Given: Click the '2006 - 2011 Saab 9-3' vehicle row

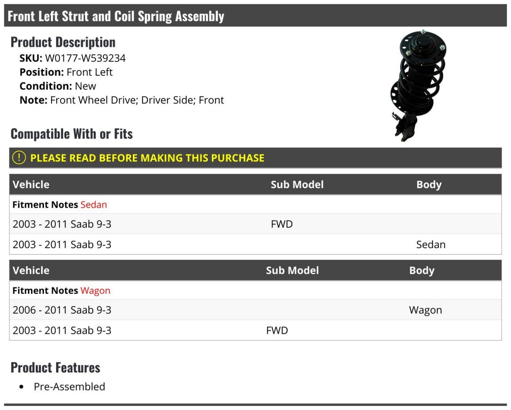Looking at the screenshot, I should (62, 310).
